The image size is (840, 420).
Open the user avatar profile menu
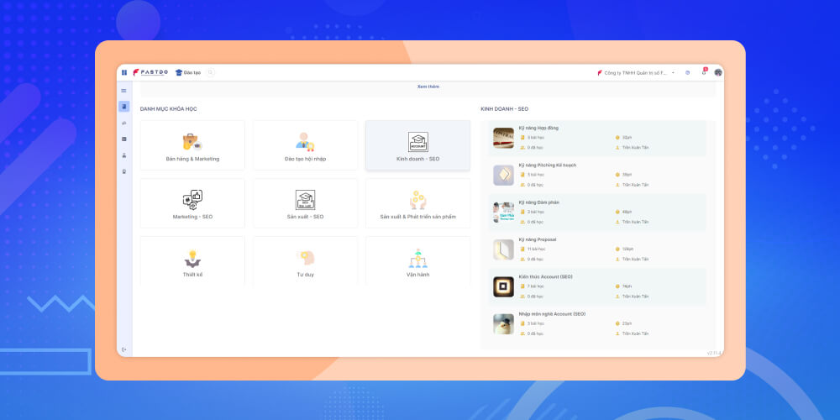click(x=718, y=72)
